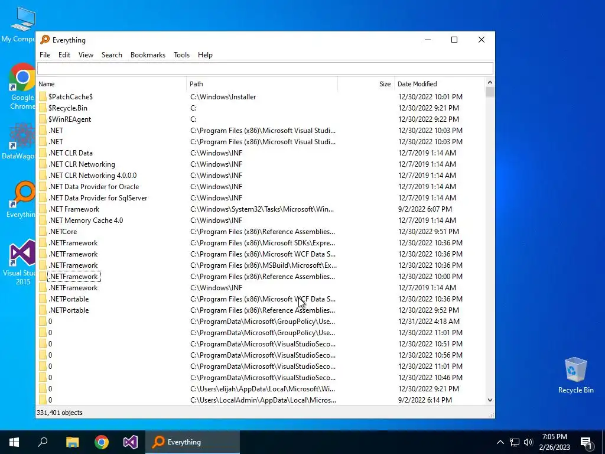605x454 pixels.
Task: Open the Help menu
Action: (x=205, y=55)
